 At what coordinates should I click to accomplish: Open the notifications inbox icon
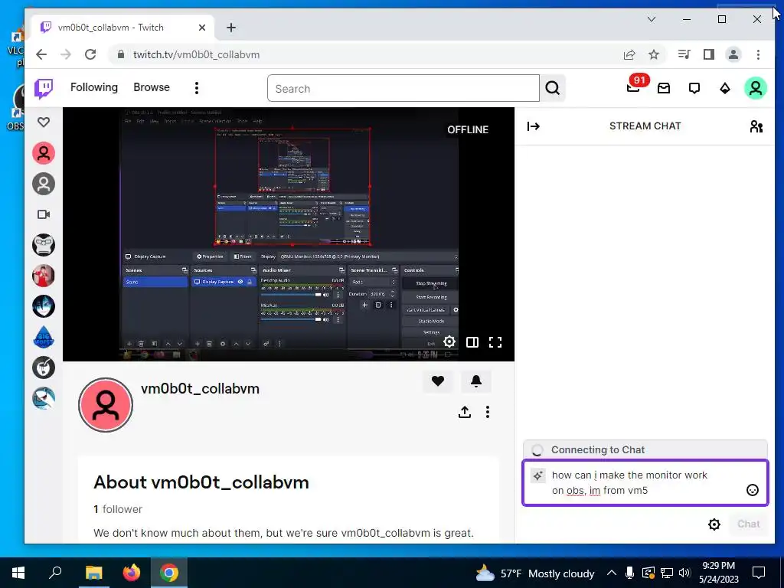(x=664, y=89)
